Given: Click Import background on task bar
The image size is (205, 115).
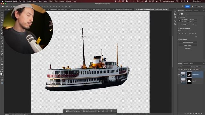Looking at the screenshot, I should (89, 111).
